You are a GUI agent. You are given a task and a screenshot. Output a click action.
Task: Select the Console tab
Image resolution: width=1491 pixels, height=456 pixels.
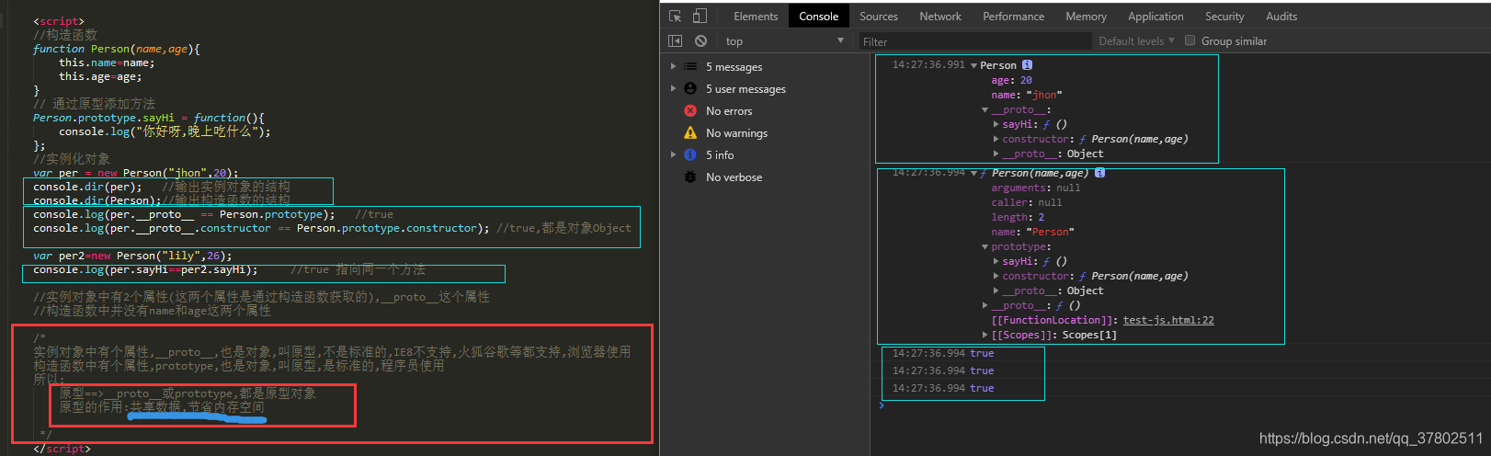tap(818, 17)
